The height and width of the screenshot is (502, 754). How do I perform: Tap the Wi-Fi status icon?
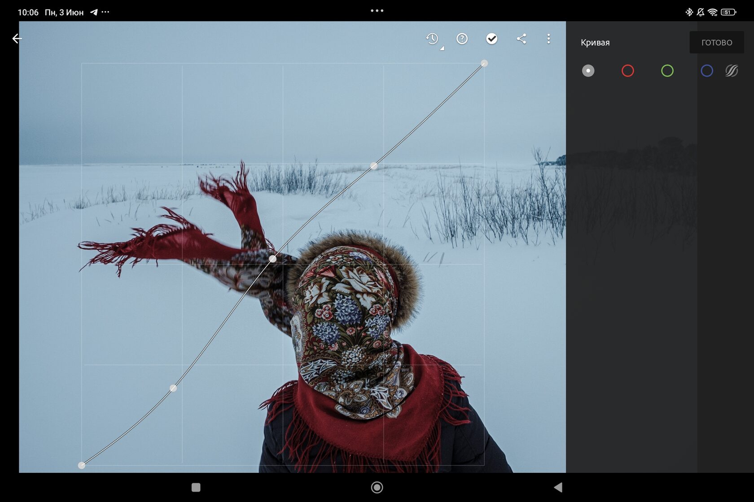(713, 12)
